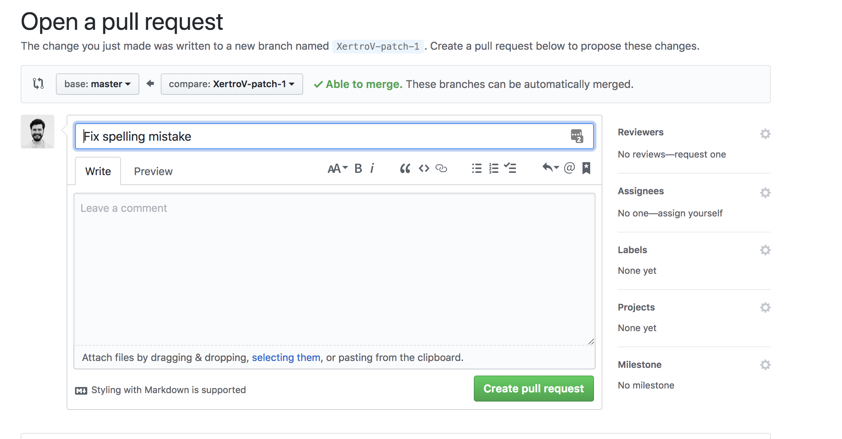
Task: Open the Assignees gear settings
Action: click(765, 193)
